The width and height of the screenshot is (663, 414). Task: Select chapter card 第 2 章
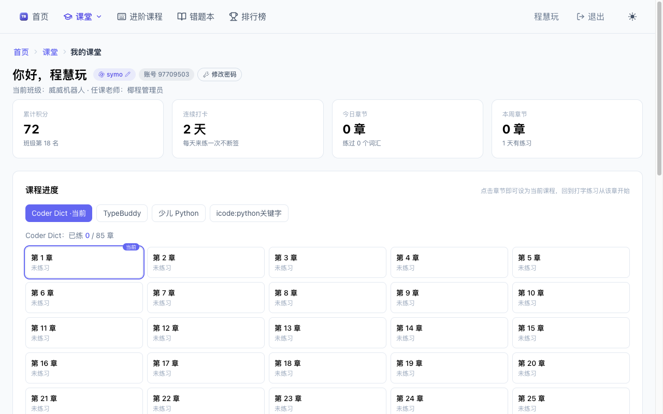(206, 262)
